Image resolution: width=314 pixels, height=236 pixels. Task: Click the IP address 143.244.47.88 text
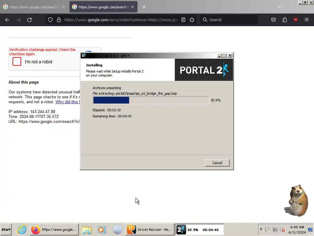32,112
